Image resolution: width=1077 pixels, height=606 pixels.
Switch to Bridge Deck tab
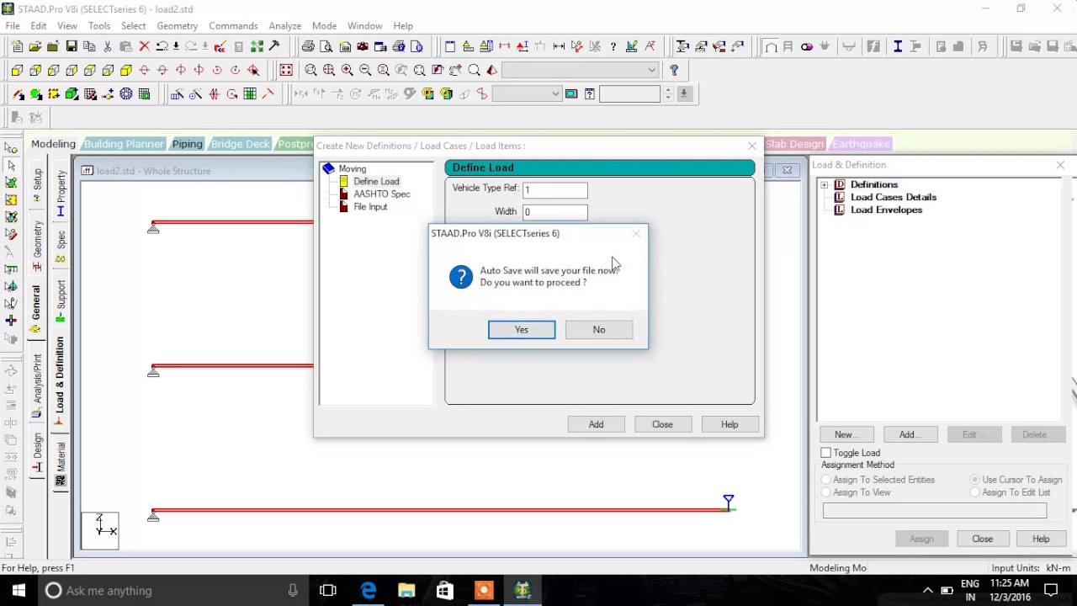coord(240,144)
